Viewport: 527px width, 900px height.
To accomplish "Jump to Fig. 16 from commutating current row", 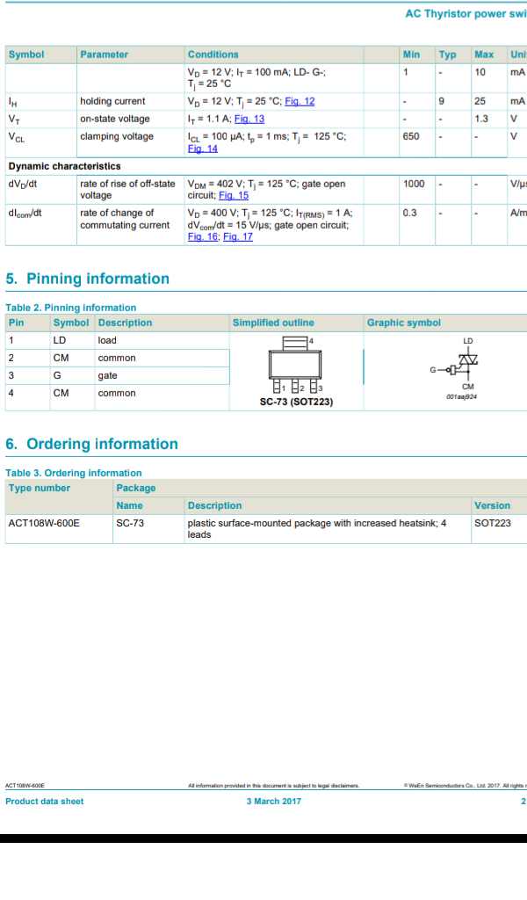I will point(202,237).
